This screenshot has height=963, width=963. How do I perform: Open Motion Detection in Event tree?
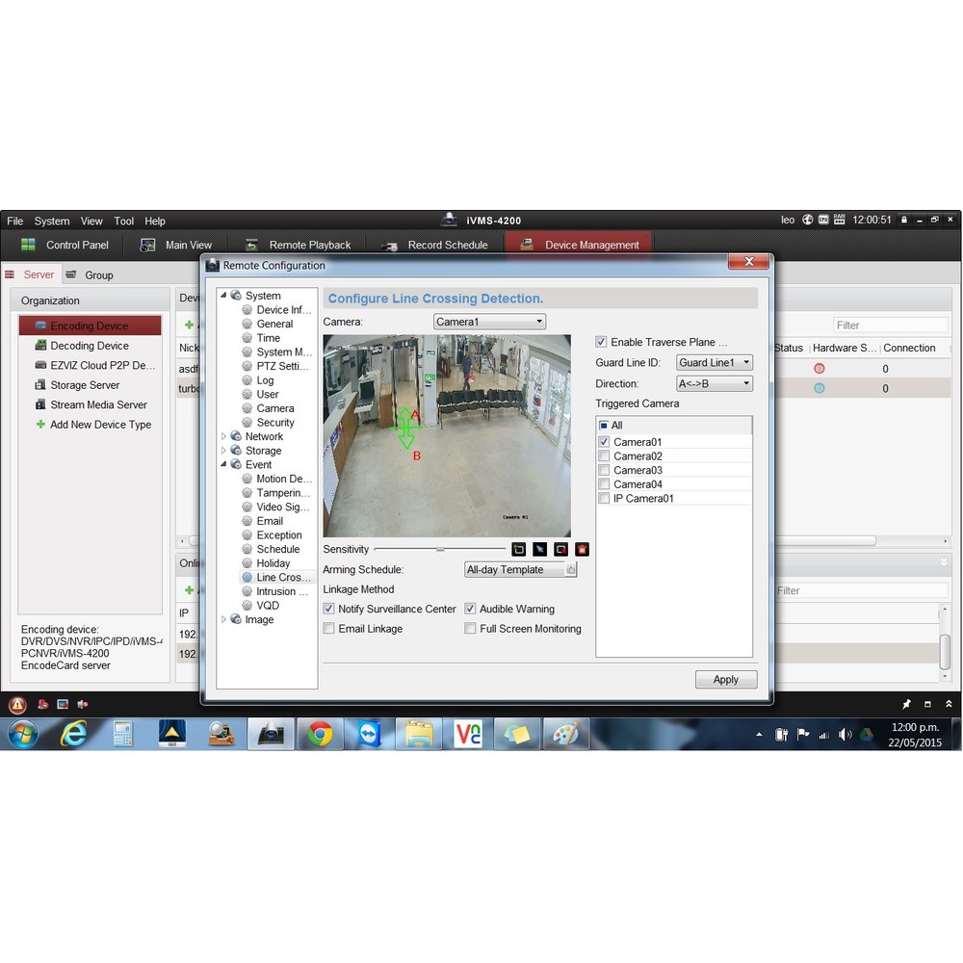pos(284,479)
